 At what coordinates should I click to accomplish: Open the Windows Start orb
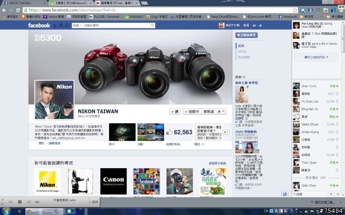pyautogui.click(x=6, y=211)
